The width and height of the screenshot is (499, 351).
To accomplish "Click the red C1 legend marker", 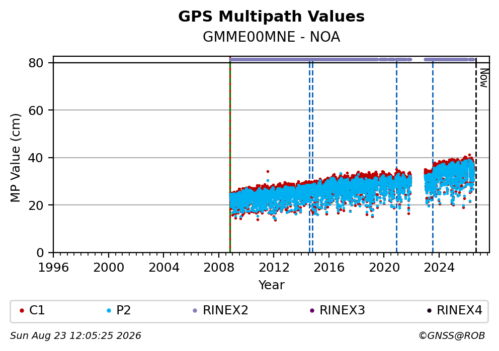I will click(22, 311).
